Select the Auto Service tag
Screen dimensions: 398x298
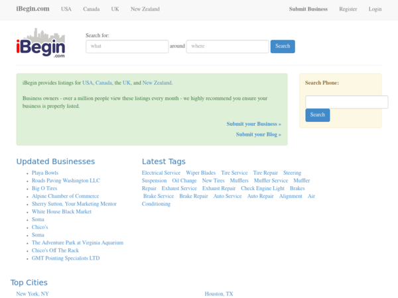(x=228, y=196)
